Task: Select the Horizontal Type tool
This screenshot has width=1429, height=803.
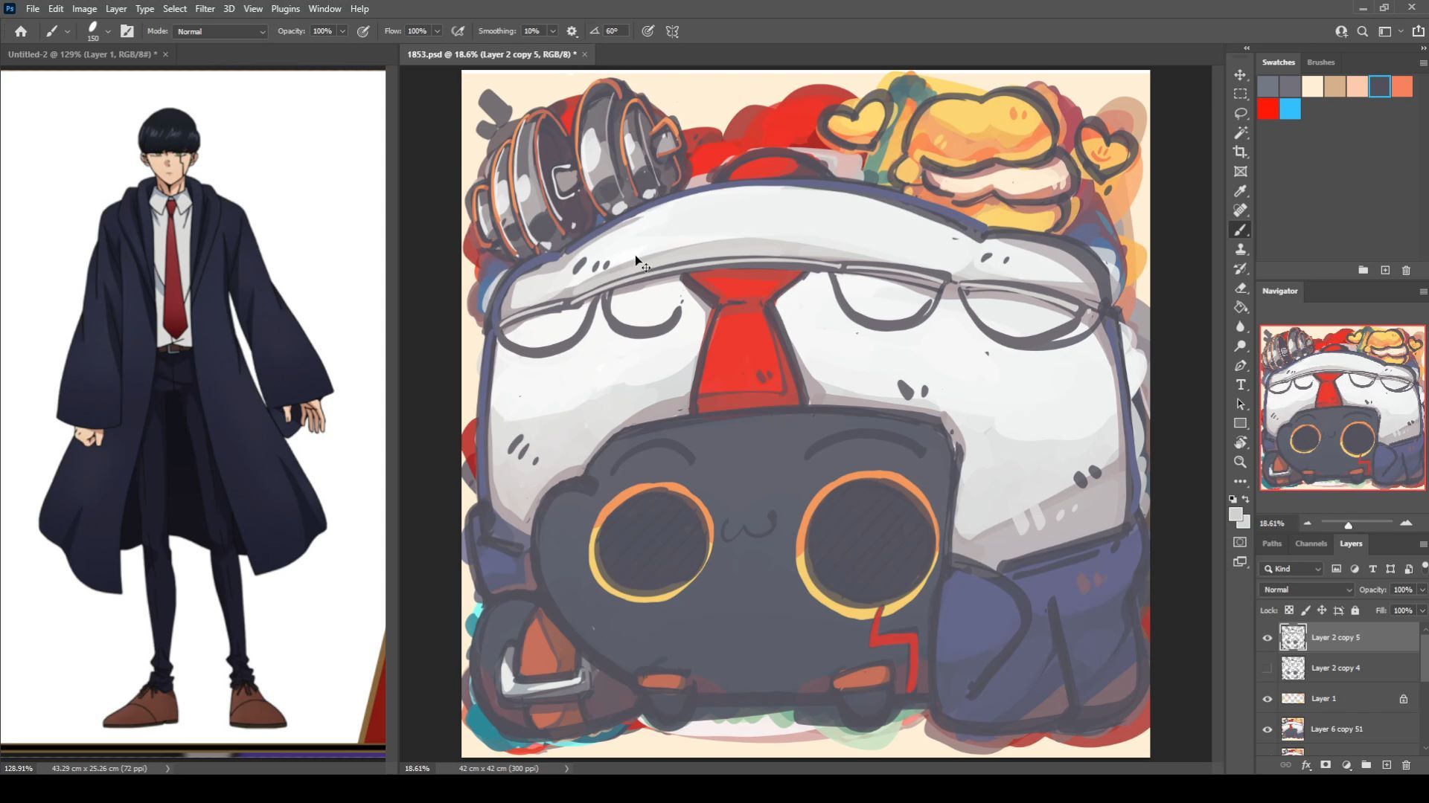Action: (1240, 384)
